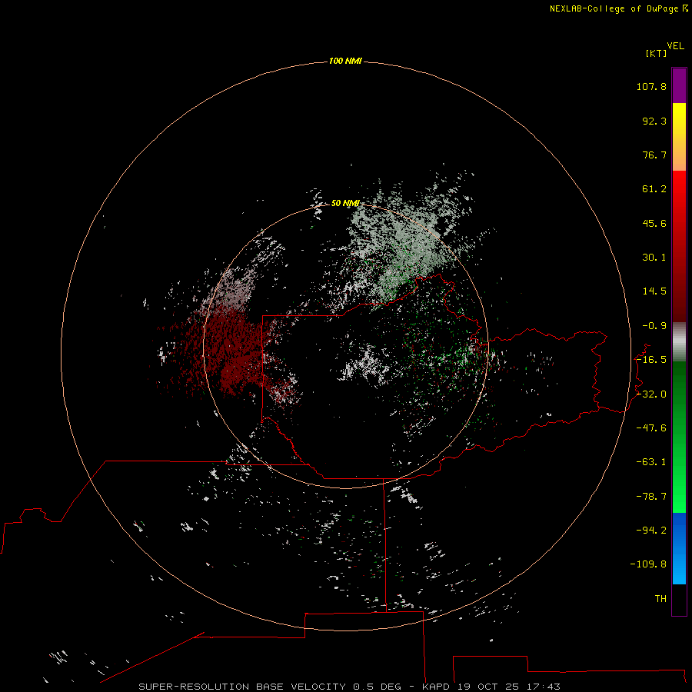The image size is (692, 692).
Task: Click the TH legend label
Action: [x=660, y=599]
